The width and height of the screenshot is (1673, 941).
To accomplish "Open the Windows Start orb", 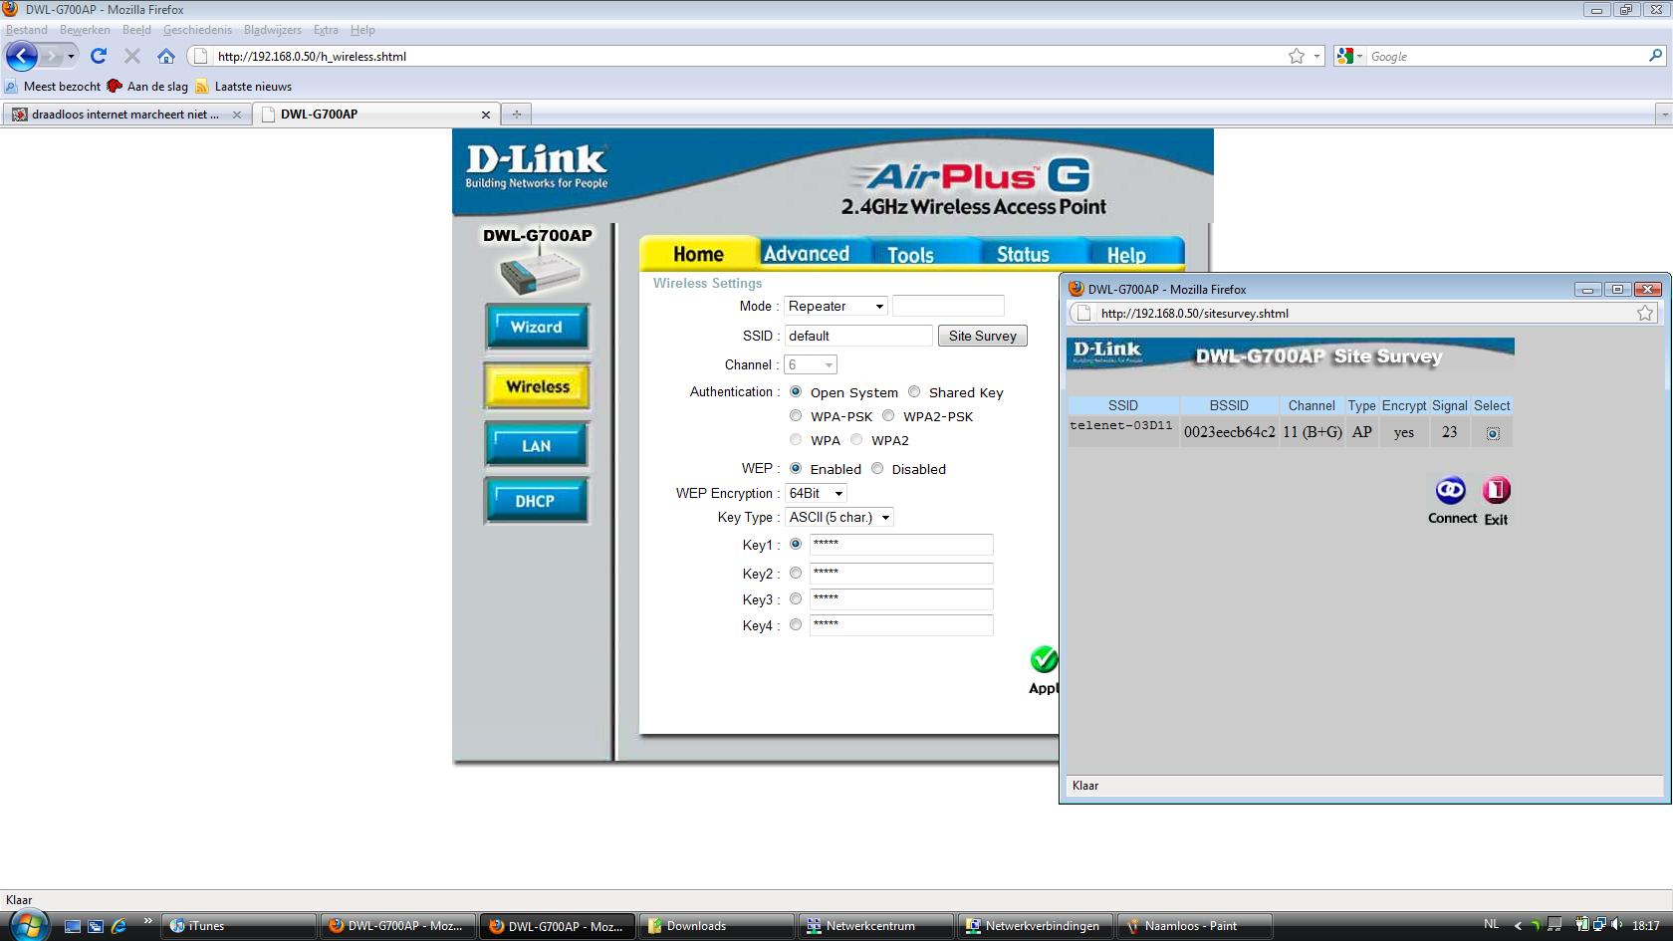I will pos(28,925).
